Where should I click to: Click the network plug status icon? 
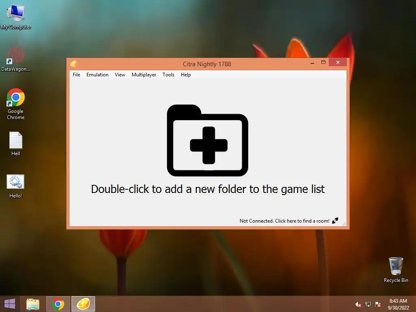coord(335,221)
